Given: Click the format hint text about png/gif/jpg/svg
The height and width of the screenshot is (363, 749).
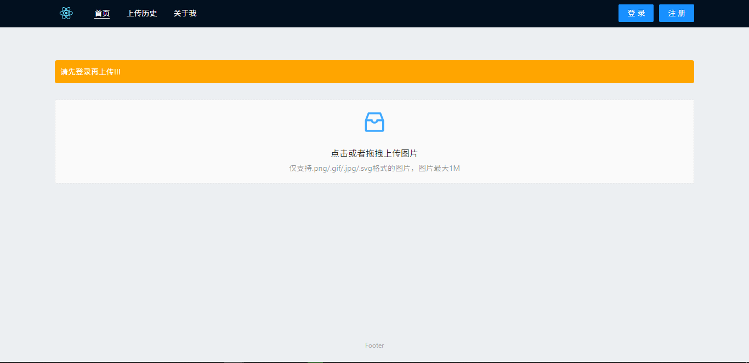Looking at the screenshot, I should [374, 168].
